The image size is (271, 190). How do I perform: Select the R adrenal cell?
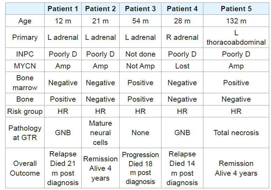click(x=182, y=37)
